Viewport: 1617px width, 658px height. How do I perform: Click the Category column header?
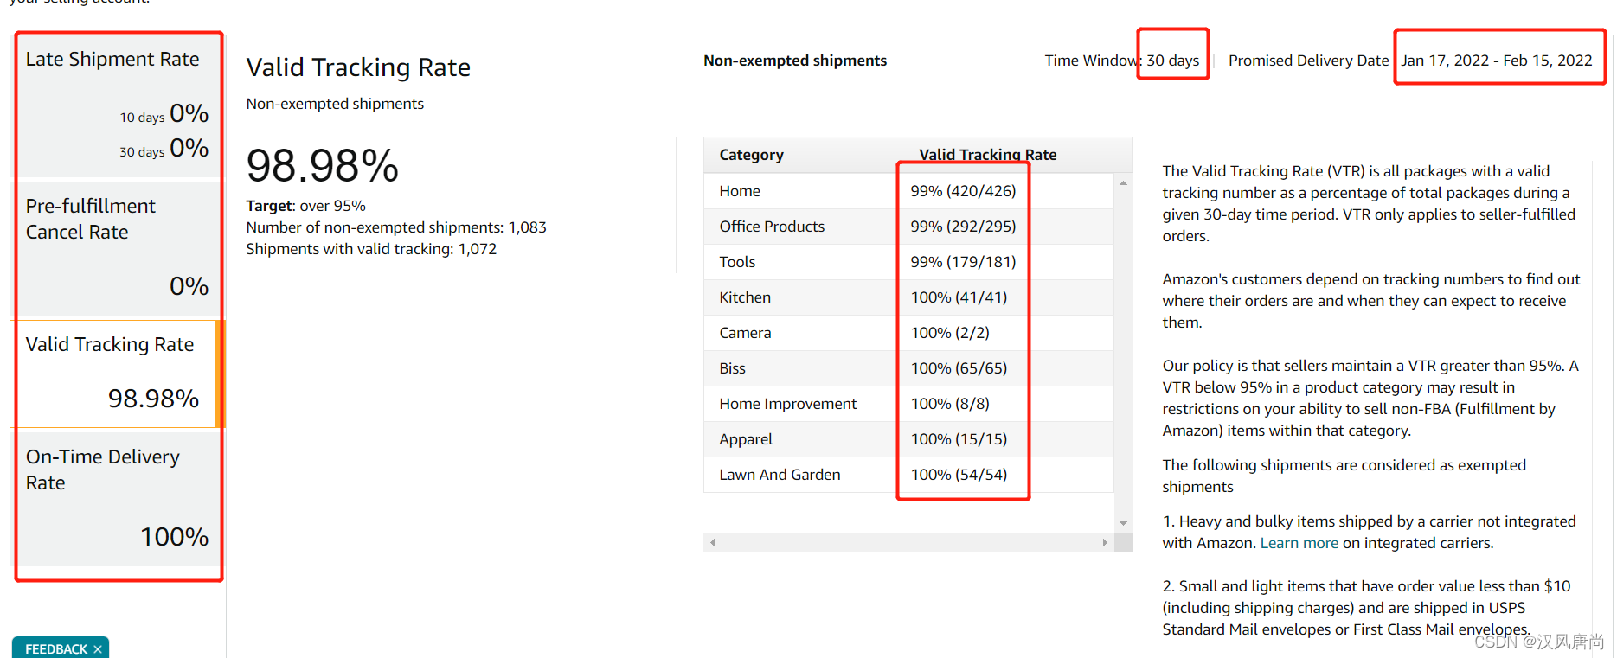751,155
